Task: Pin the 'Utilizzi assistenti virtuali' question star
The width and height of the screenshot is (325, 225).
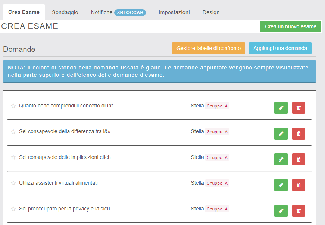Action: pyautogui.click(x=13, y=183)
